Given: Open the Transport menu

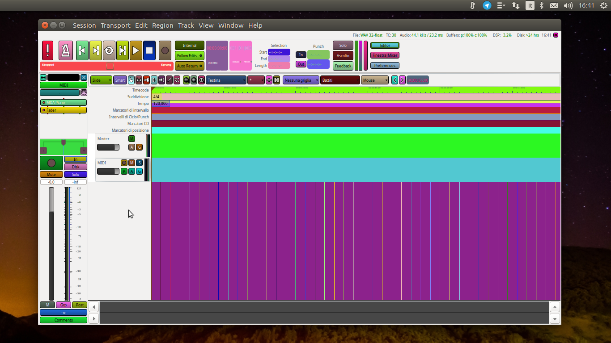Looking at the screenshot, I should tap(115, 25).
